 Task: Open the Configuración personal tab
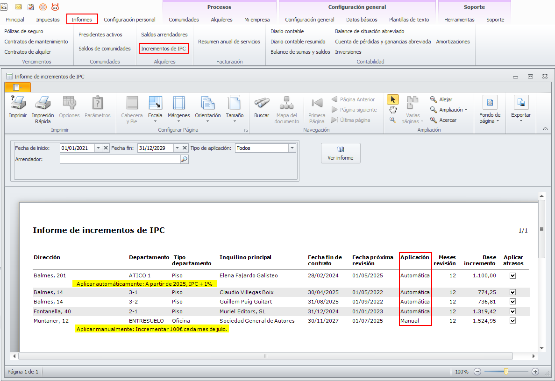point(129,20)
